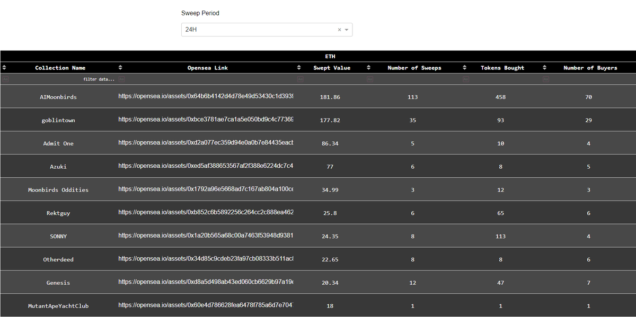Click swept value 86.34 cell
Screen dimensions: 636x317
click(x=330, y=143)
